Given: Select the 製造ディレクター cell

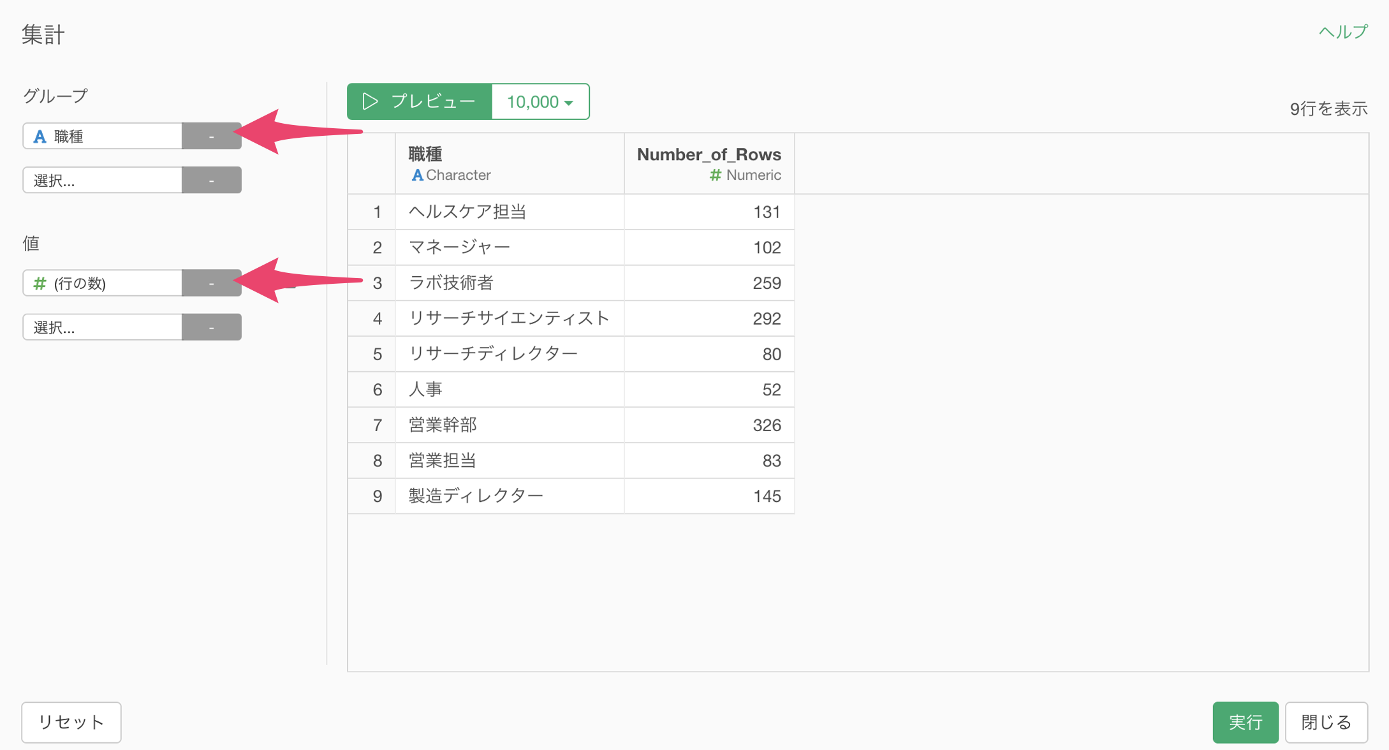Looking at the screenshot, I should pyautogui.click(x=510, y=496).
